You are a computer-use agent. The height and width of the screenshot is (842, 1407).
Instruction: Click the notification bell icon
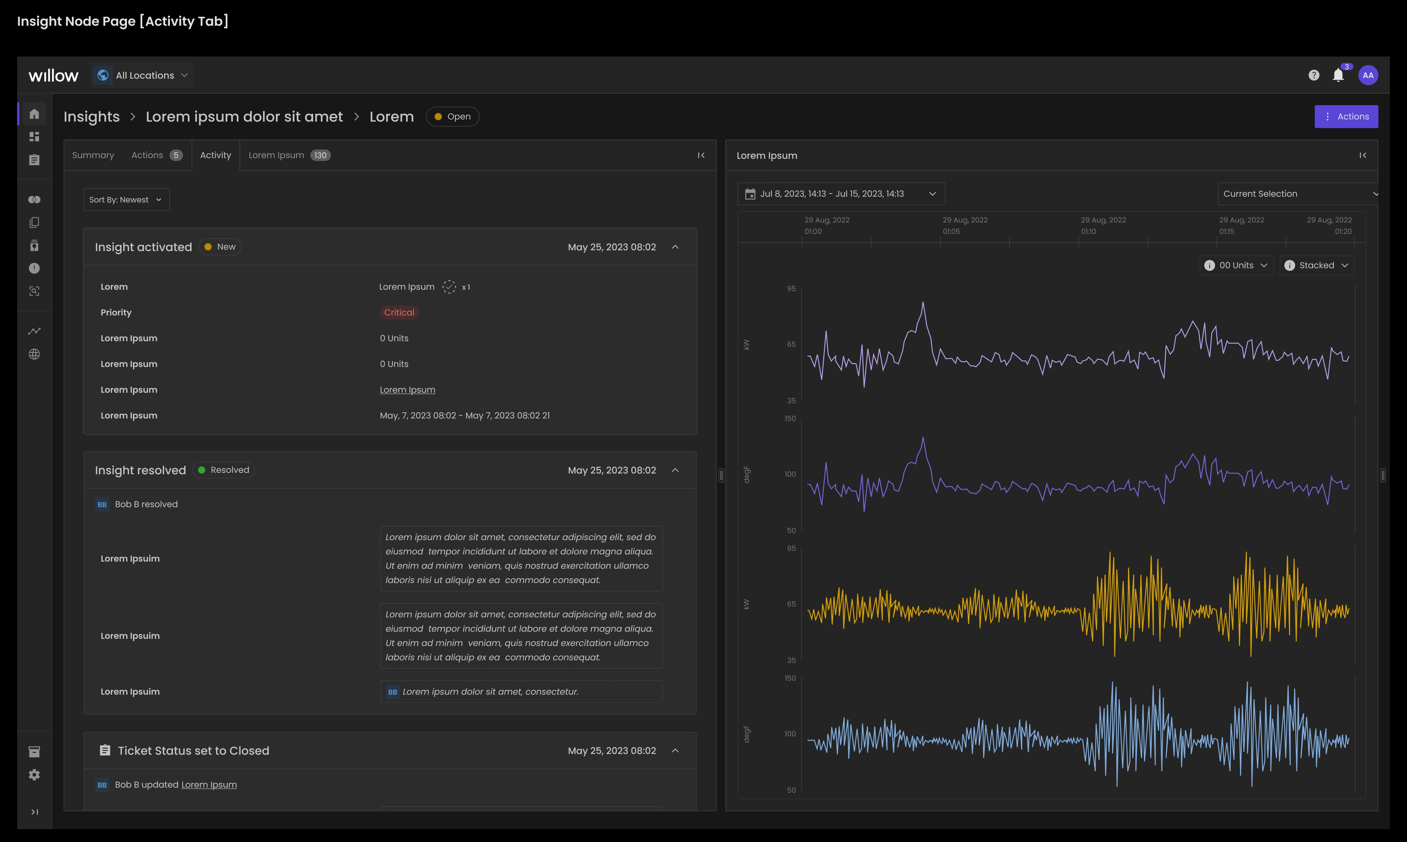tap(1338, 75)
